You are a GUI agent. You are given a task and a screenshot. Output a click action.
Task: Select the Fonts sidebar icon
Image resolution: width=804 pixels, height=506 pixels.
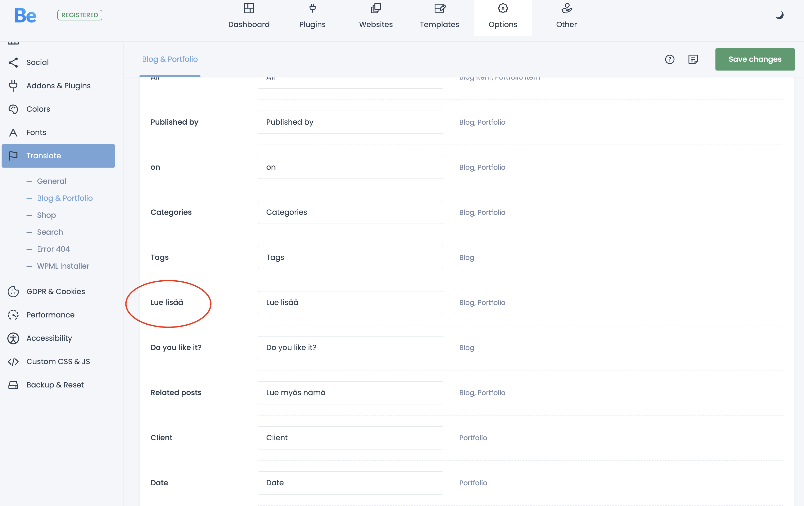click(13, 133)
